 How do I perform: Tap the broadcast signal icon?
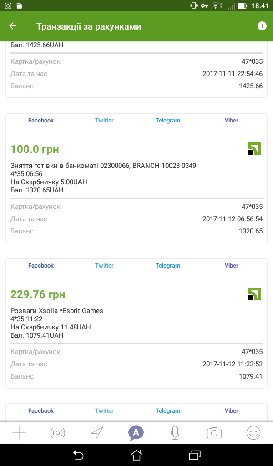(58, 433)
